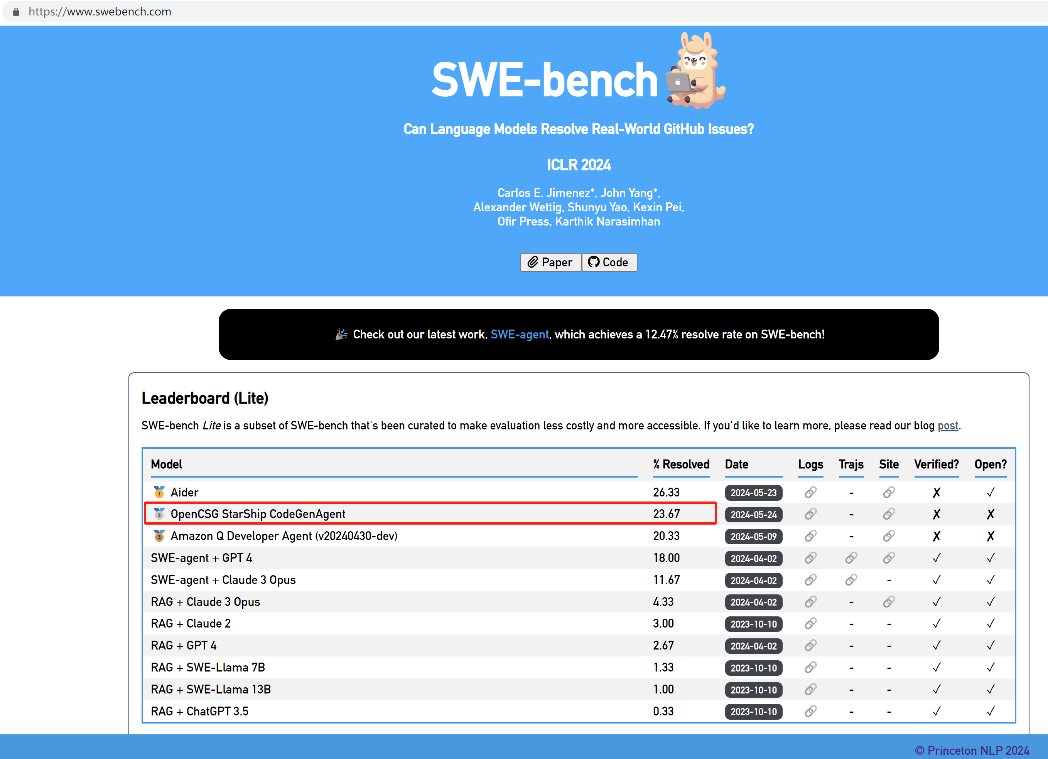Click the Paper download link
Viewport: 1048px width, 759px height.
click(x=549, y=262)
